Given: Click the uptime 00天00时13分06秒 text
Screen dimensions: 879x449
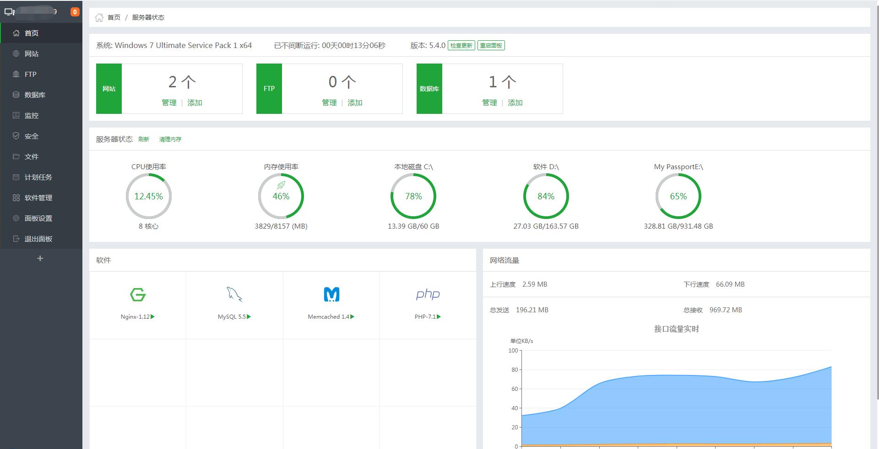Looking at the screenshot, I should [353, 45].
